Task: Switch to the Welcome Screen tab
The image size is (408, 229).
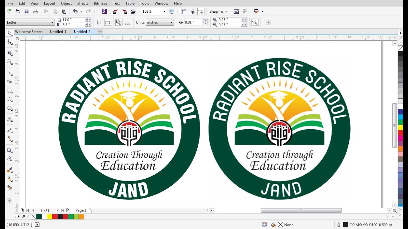Action: [29, 31]
